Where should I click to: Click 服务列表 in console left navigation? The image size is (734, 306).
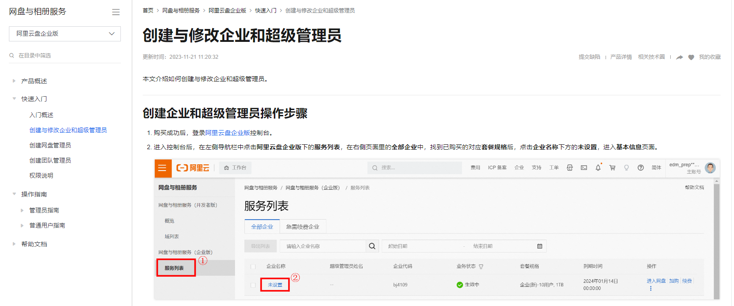point(174,268)
